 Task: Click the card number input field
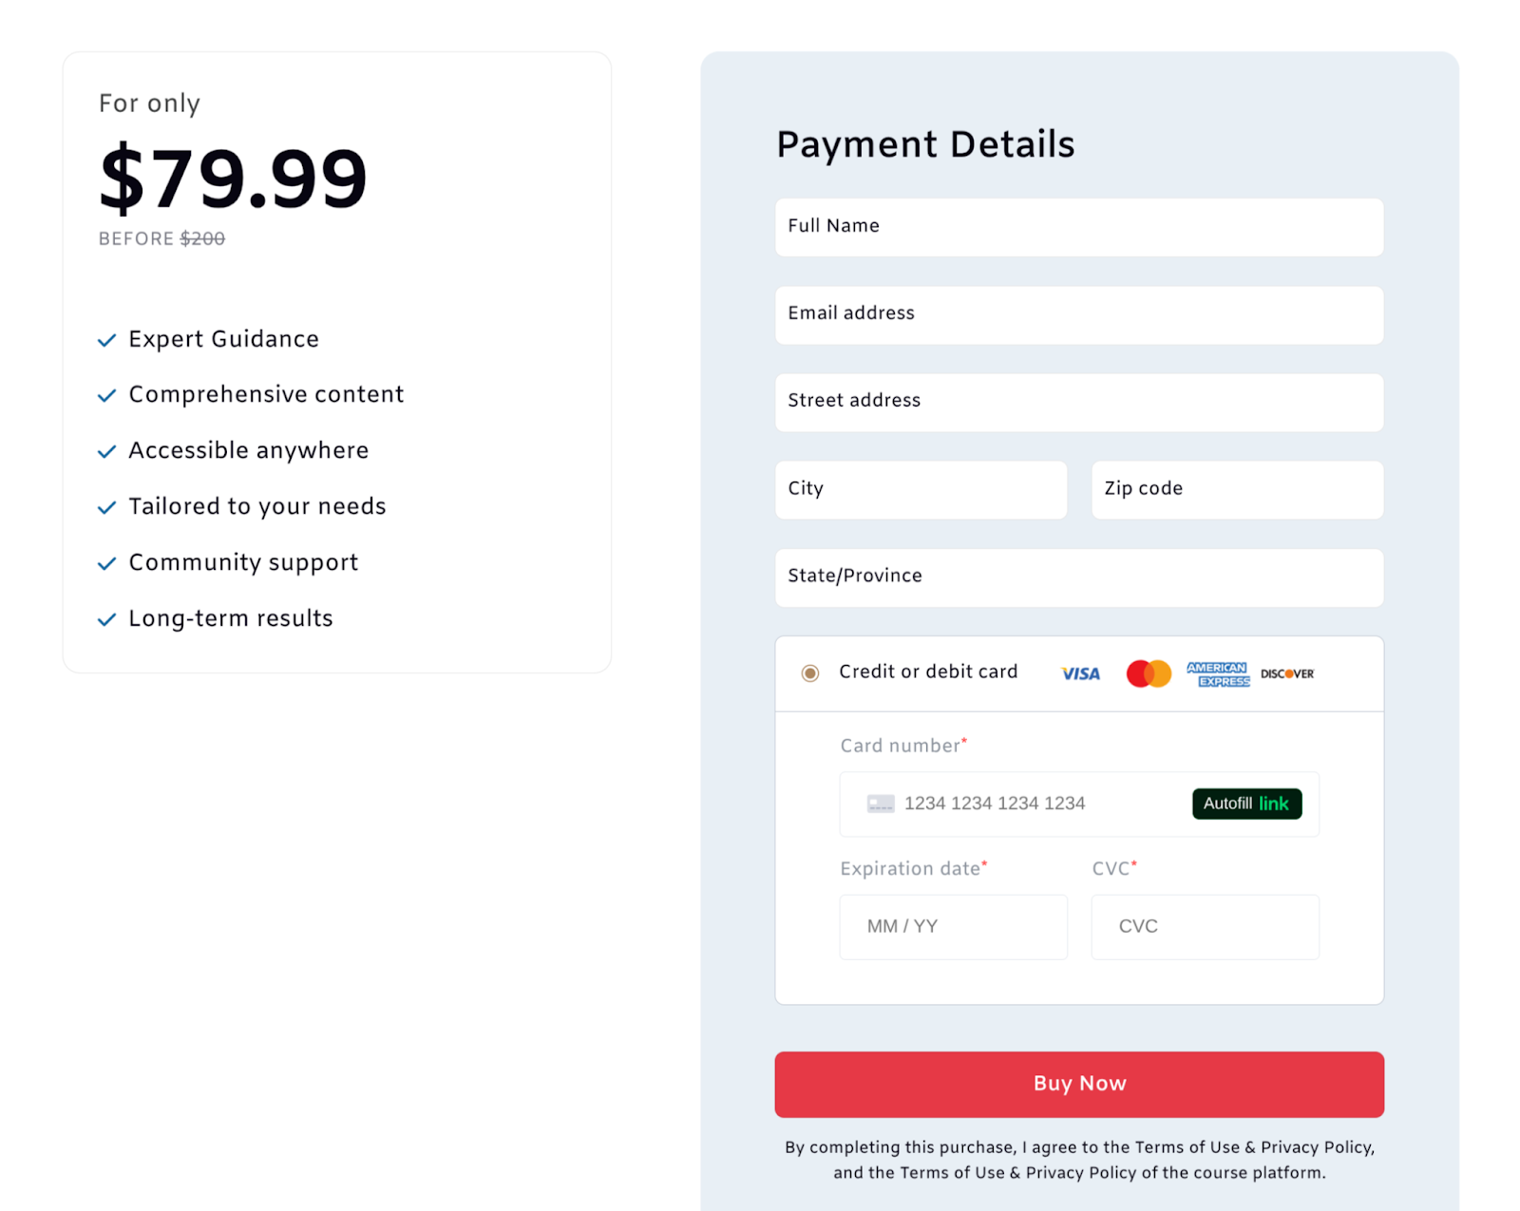click(1035, 804)
